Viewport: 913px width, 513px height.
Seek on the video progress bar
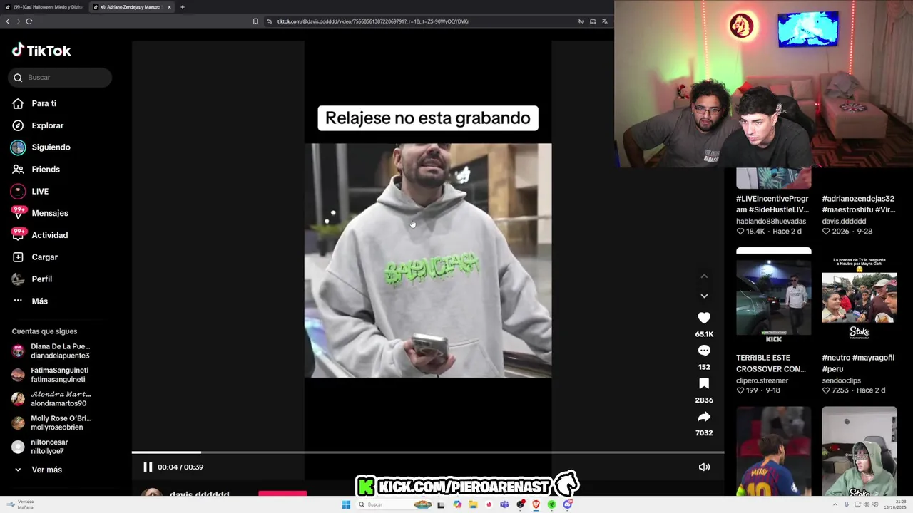[x=428, y=452]
